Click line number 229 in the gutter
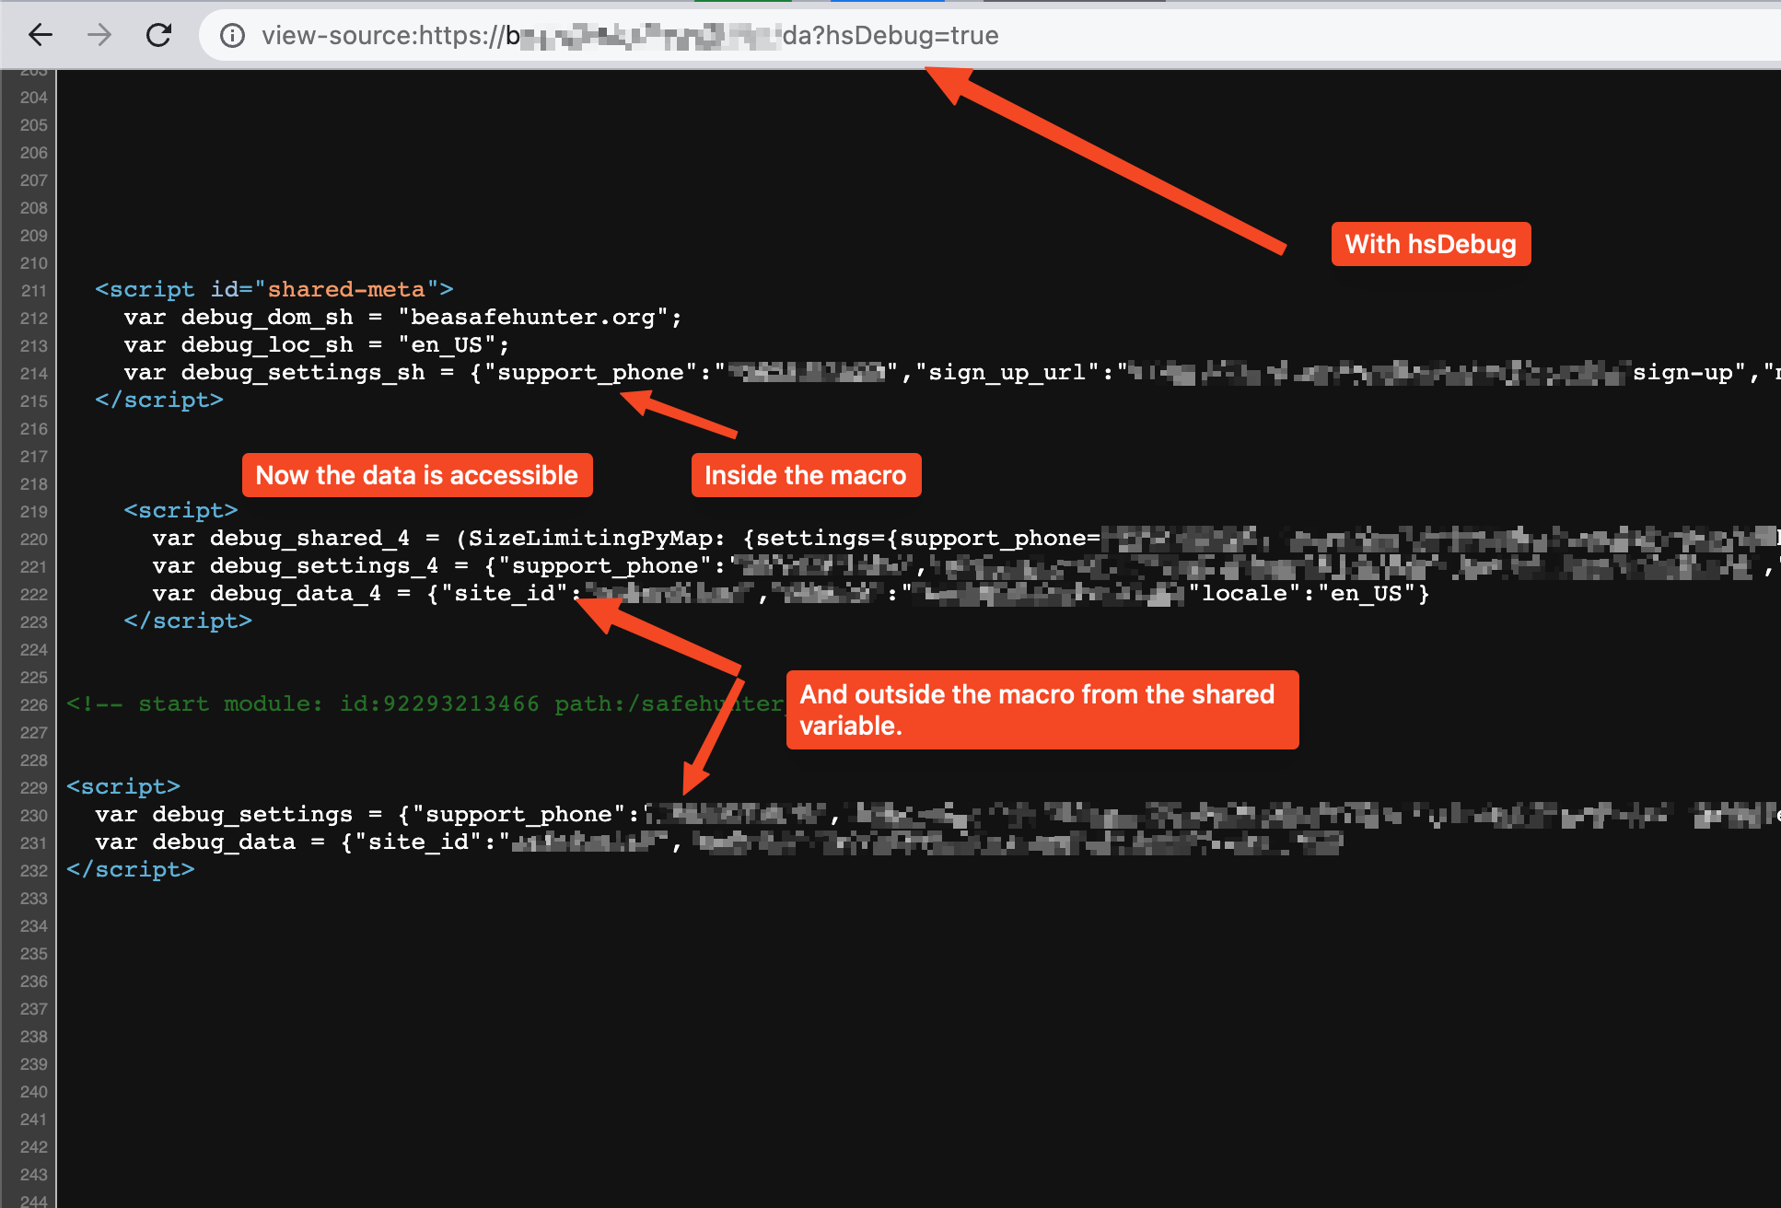The height and width of the screenshot is (1208, 1781). click(x=33, y=787)
